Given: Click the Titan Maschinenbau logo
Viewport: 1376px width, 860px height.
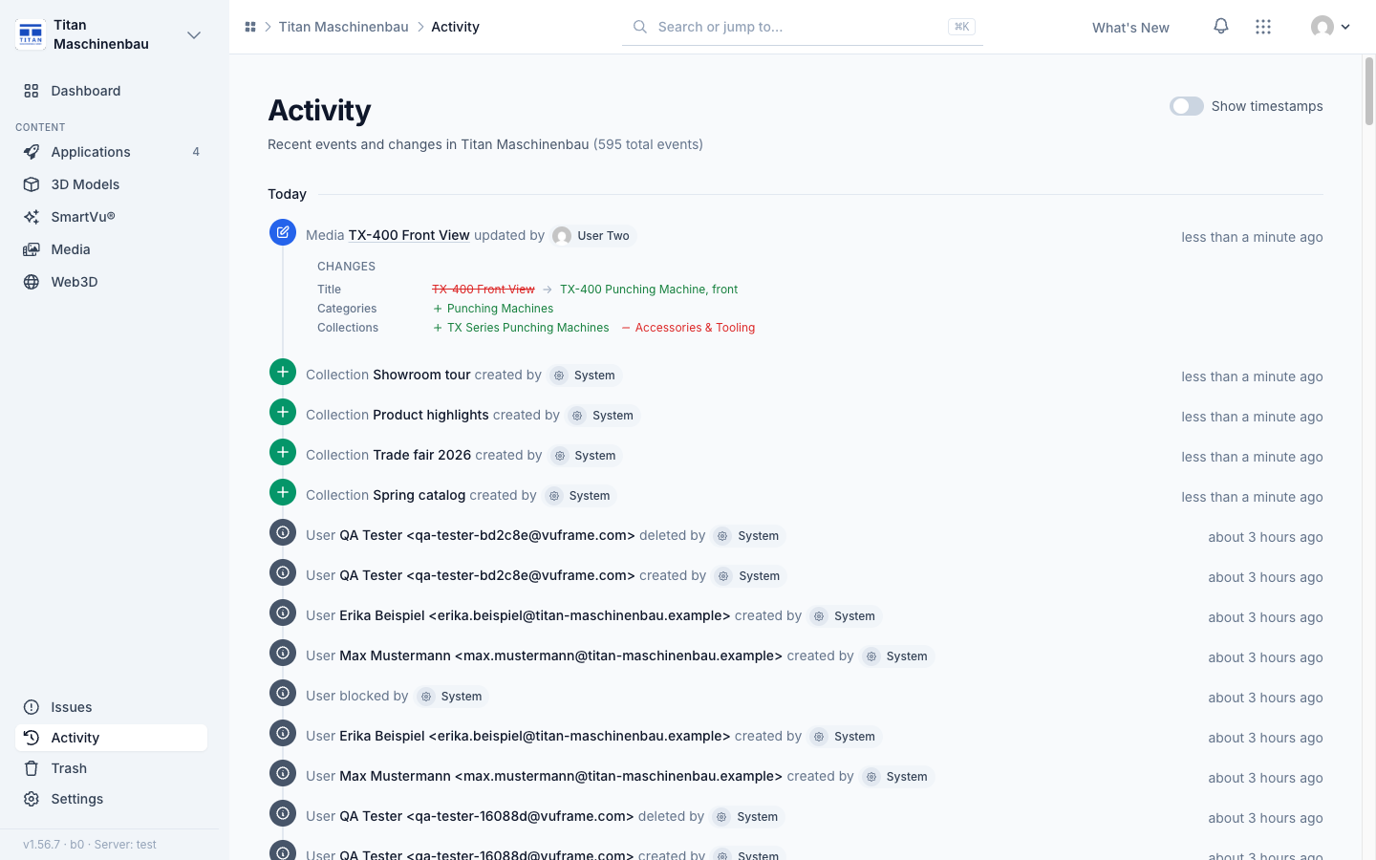Looking at the screenshot, I should 31,34.
